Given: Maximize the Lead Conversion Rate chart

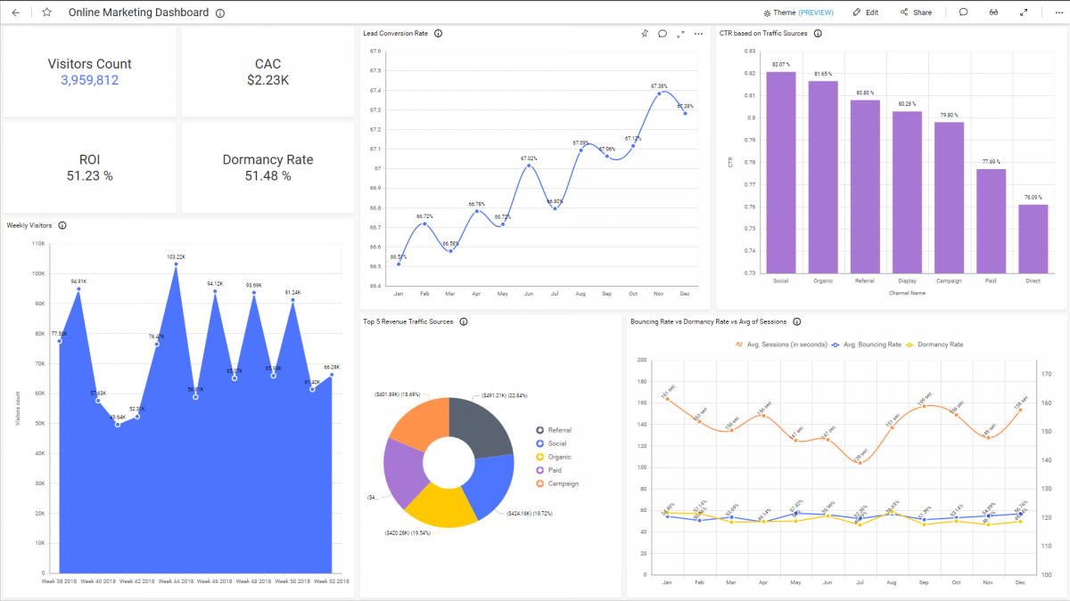Looking at the screenshot, I should click(679, 33).
